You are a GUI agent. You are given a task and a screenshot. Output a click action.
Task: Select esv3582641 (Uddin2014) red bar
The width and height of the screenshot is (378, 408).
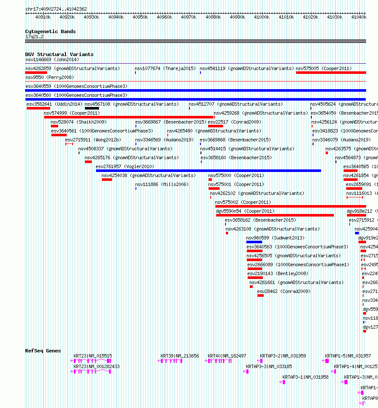38,108
